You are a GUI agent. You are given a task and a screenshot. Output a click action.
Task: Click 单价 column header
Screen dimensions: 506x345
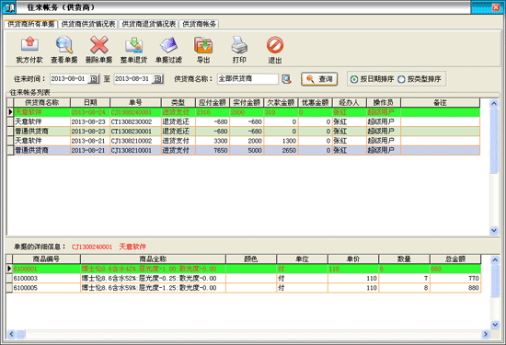point(353,259)
